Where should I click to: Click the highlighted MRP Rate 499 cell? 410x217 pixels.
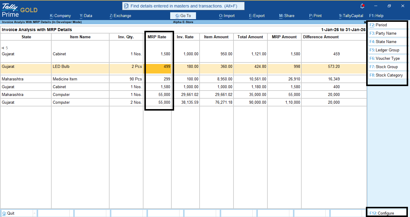[157, 68]
